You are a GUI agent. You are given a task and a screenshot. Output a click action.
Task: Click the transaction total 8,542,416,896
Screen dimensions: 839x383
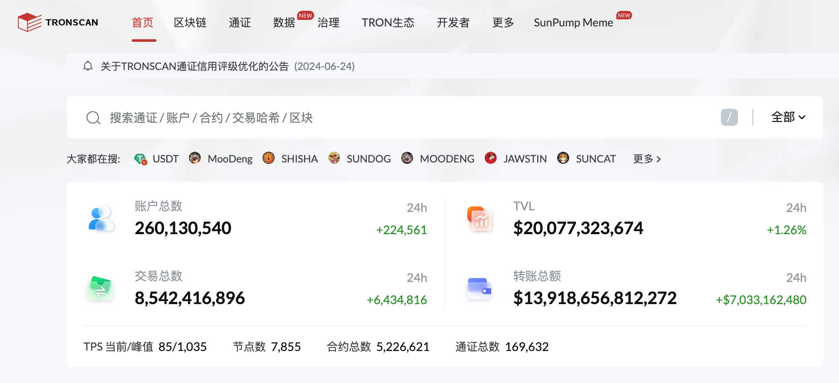point(190,298)
